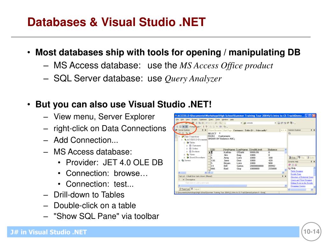Click the Group By toolbar icon
This screenshot has width=326, height=244.
point(221,126)
